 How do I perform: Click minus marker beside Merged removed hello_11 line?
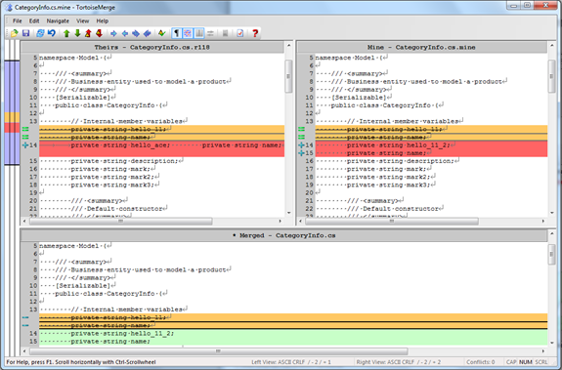(x=25, y=317)
